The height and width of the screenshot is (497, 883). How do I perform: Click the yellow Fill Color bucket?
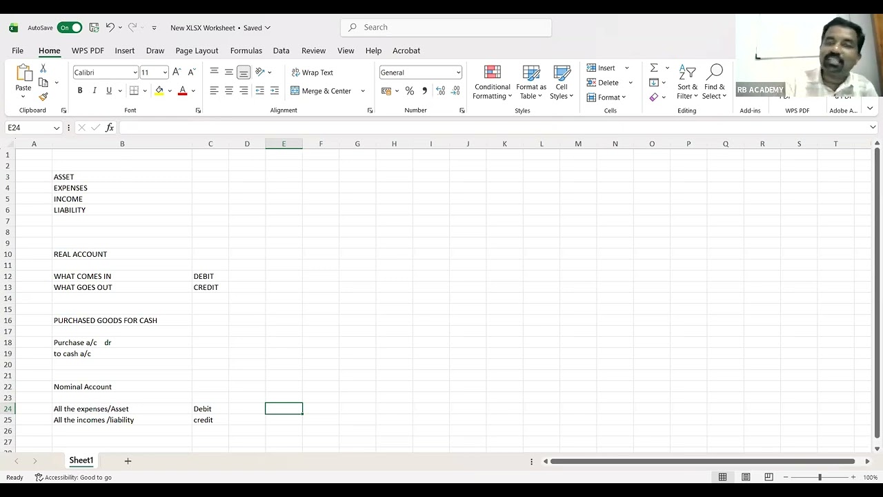click(x=159, y=90)
